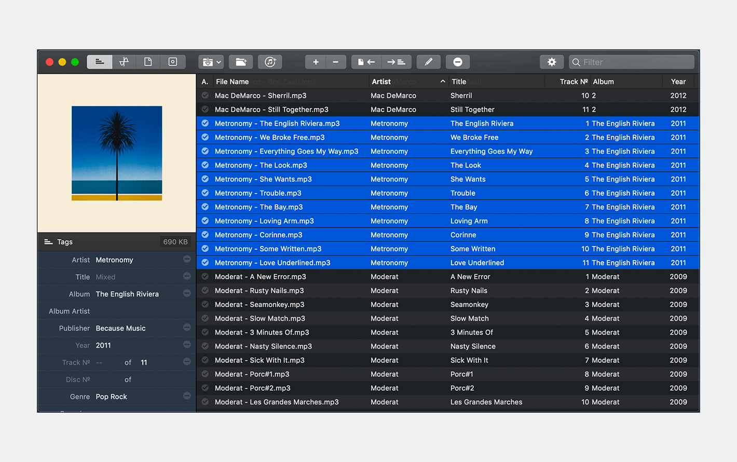Click the minus toolbar button
The height and width of the screenshot is (462, 737).
pos(336,62)
